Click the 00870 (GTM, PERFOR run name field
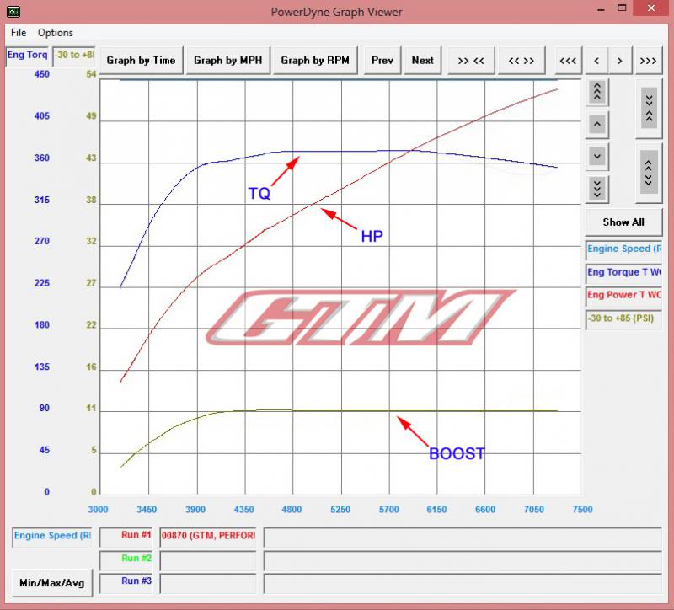The image size is (674, 610). click(x=208, y=537)
